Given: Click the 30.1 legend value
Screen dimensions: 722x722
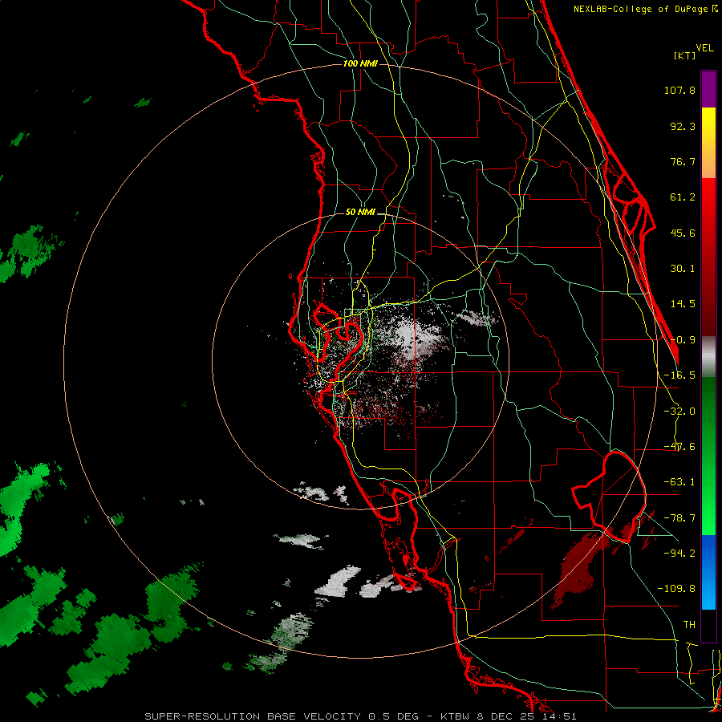Looking at the screenshot, I should coord(683,269).
